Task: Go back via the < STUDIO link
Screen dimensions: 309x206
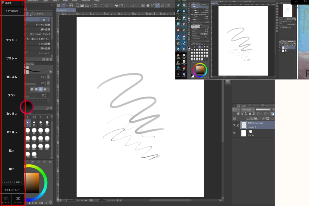Action: (12, 11)
